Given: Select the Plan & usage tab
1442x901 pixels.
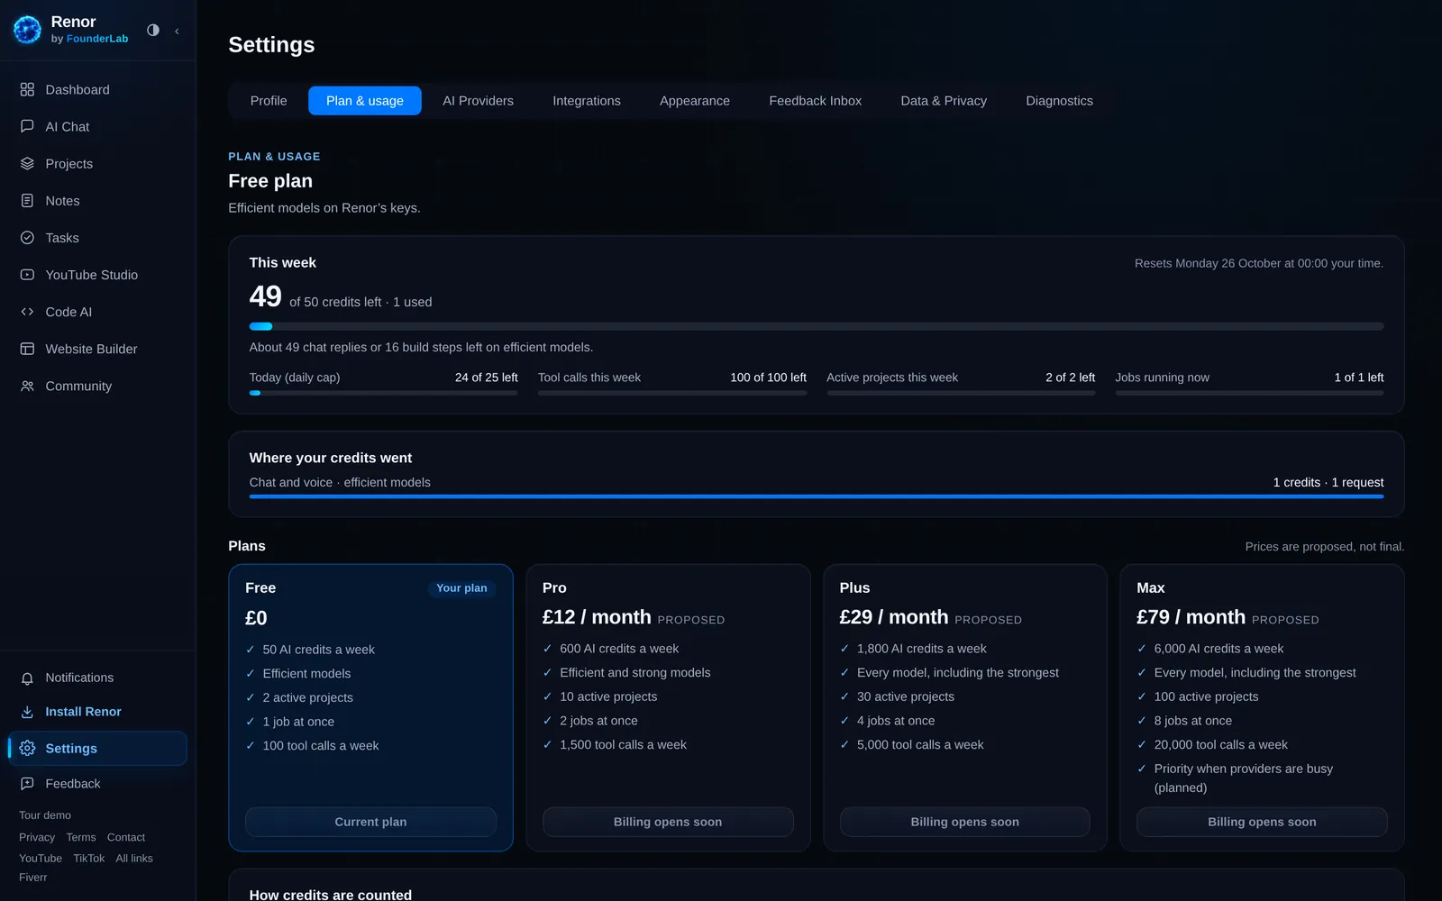Looking at the screenshot, I should click(365, 101).
